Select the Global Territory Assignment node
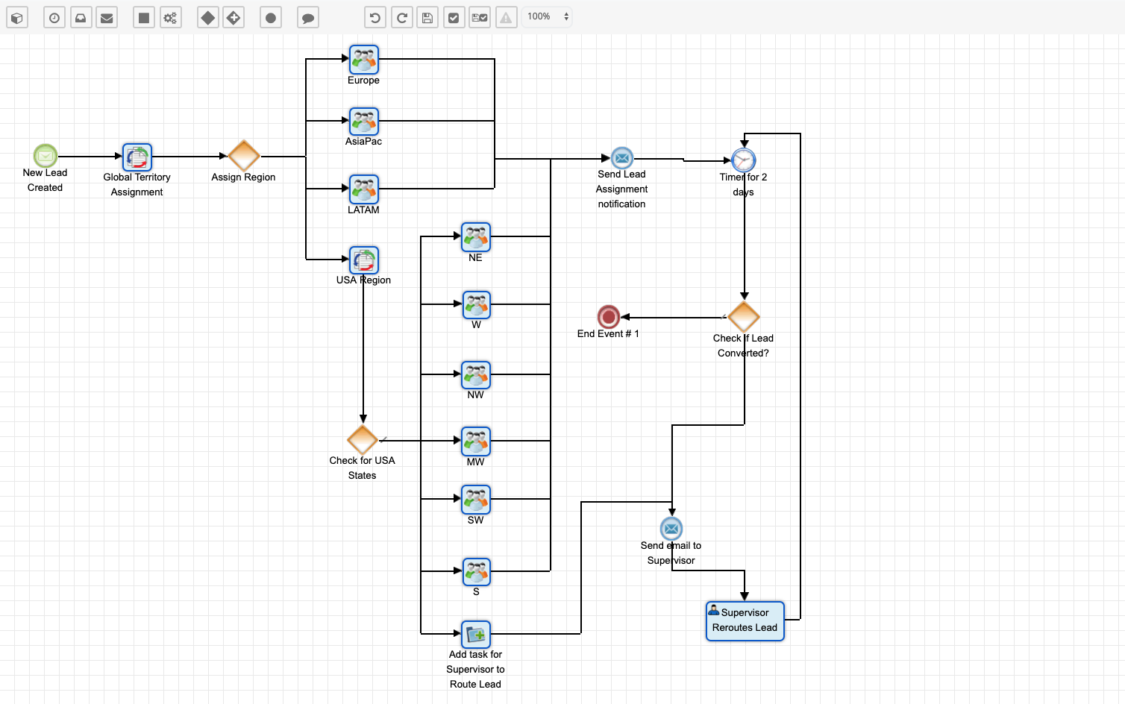Screen dimensions: 1125x704 137,157
